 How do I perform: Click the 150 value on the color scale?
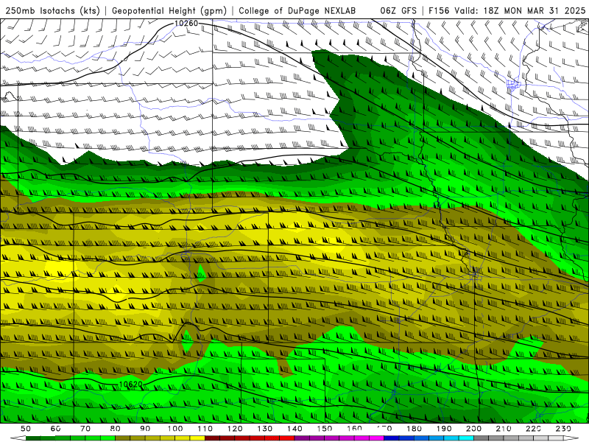(325, 429)
